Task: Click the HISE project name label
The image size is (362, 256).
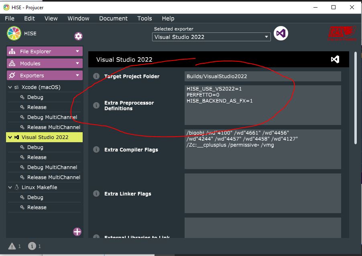Action: coord(30,33)
